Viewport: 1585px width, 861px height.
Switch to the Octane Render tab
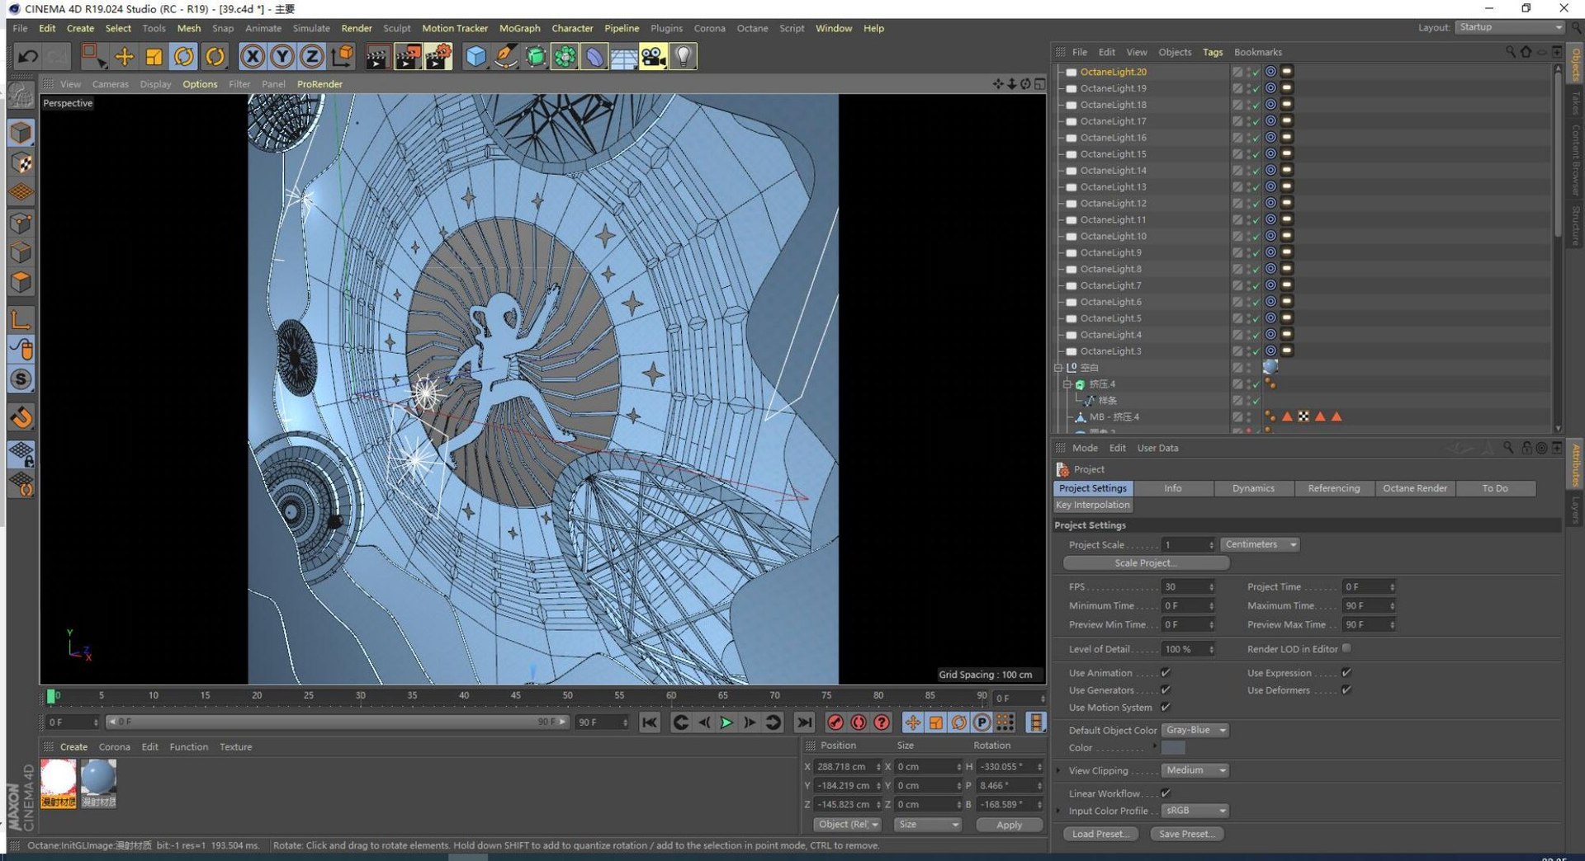[x=1414, y=488]
